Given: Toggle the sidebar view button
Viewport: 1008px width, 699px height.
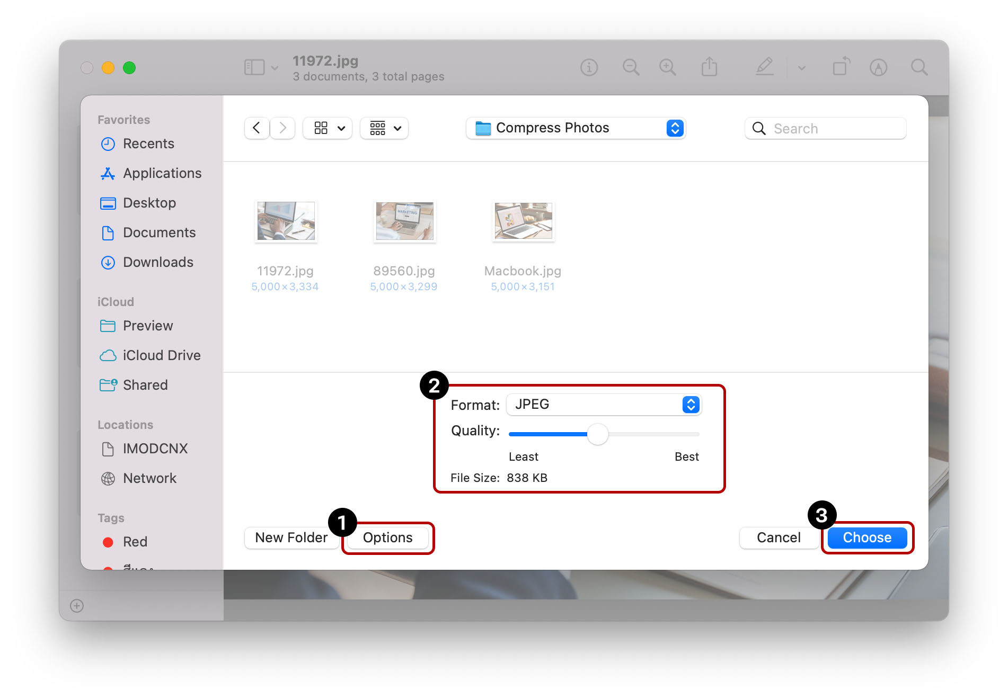Looking at the screenshot, I should (254, 68).
